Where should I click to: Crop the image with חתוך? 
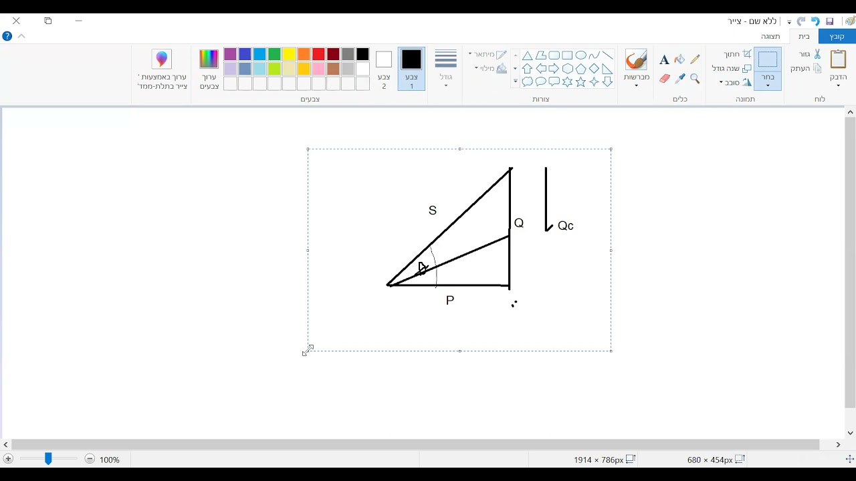tap(738, 54)
